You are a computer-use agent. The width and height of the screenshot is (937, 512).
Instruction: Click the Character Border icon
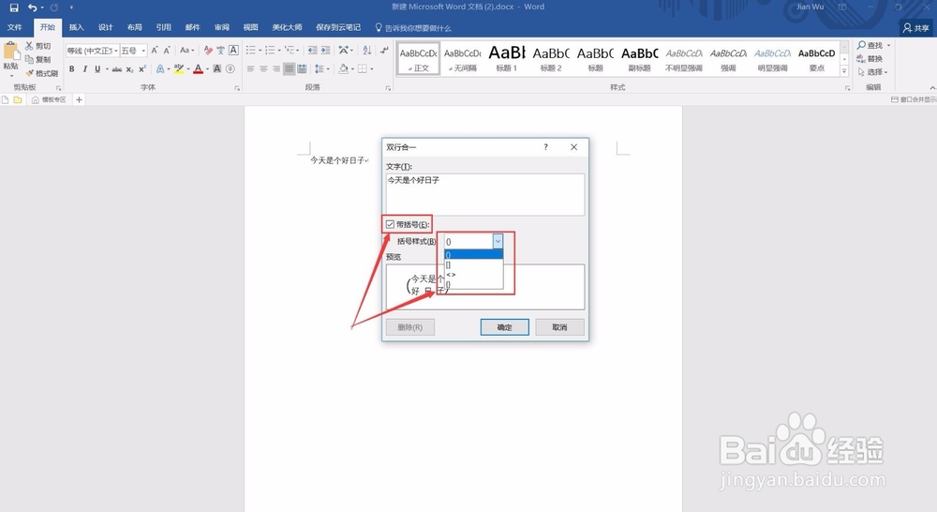point(233,51)
